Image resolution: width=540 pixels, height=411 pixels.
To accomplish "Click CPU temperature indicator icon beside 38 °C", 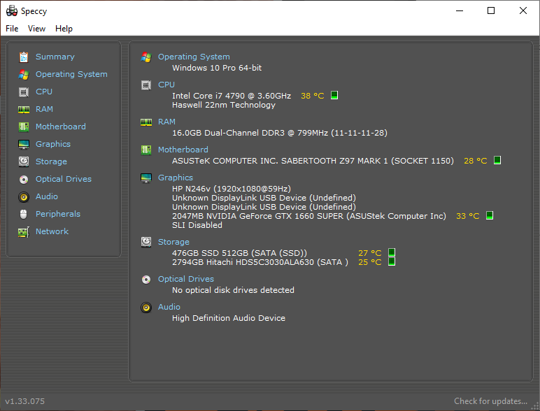I will click(x=334, y=95).
